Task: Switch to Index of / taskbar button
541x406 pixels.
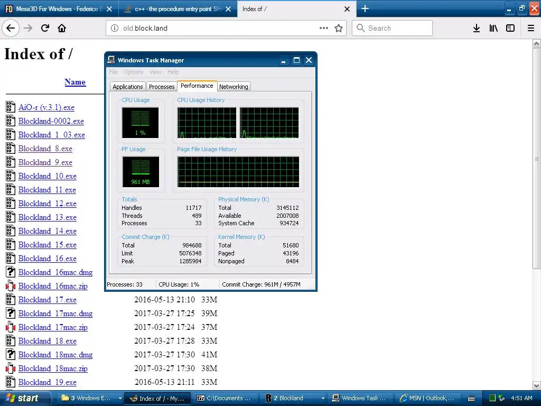Action: tap(157, 398)
